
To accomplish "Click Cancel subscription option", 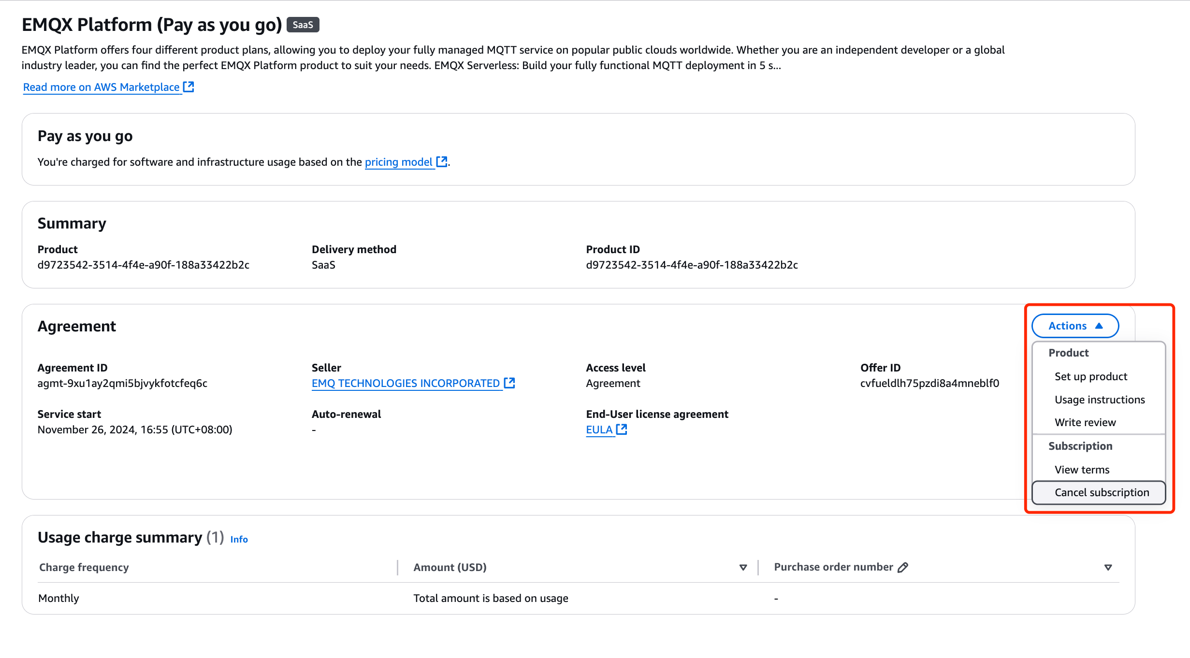I will [1101, 492].
